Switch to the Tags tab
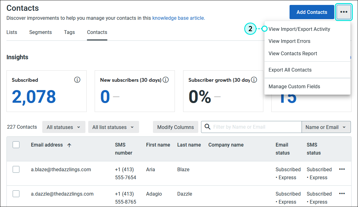This screenshot has height=207, width=358. coord(69,32)
